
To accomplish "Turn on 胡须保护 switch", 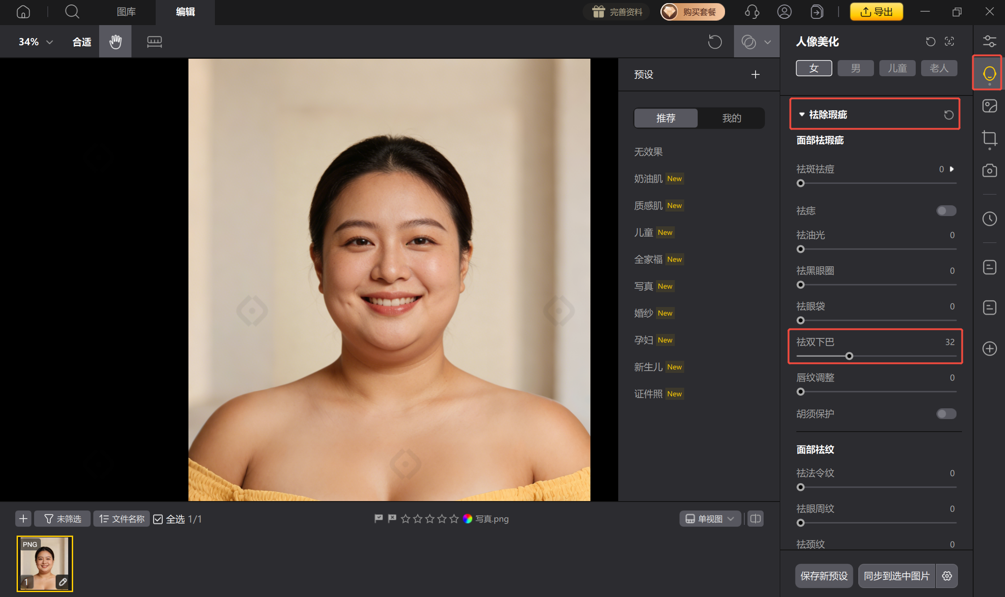I will [x=946, y=414].
